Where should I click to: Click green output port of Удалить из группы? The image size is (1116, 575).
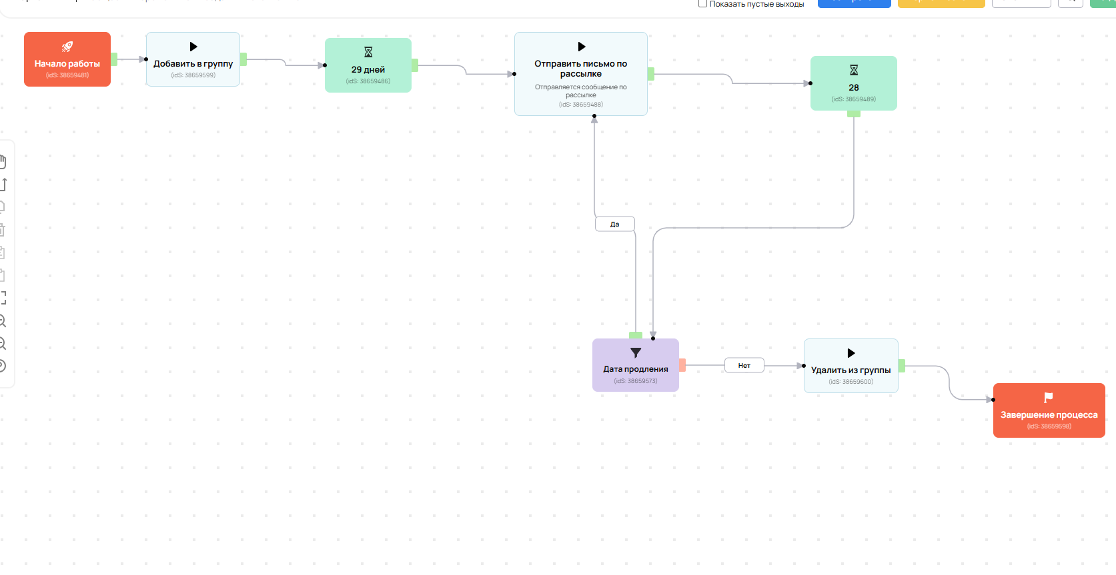902,366
